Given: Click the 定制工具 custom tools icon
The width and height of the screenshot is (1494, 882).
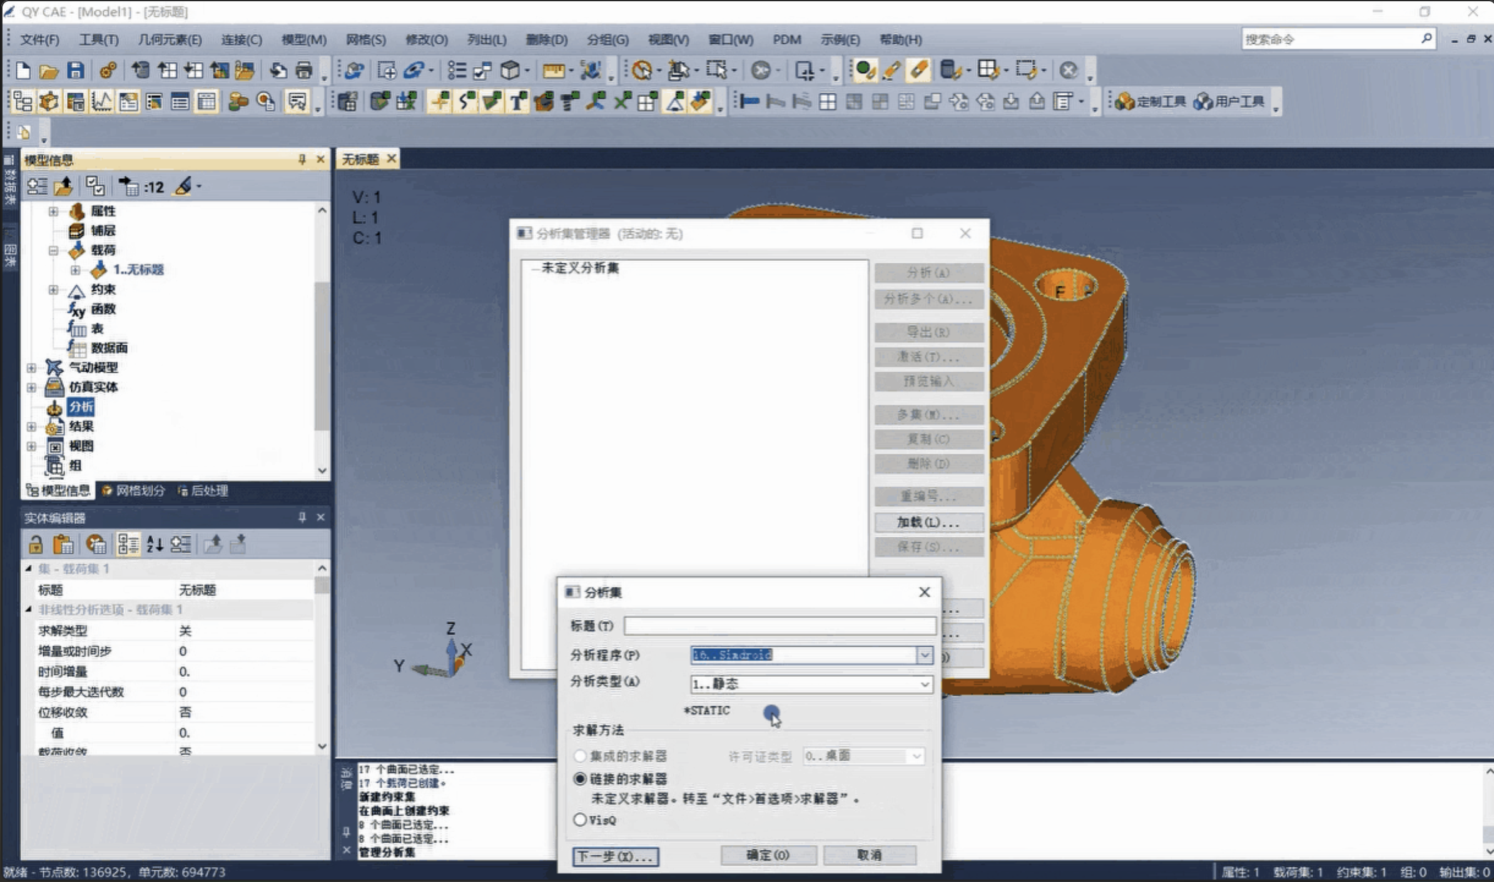Looking at the screenshot, I should click(x=1150, y=101).
